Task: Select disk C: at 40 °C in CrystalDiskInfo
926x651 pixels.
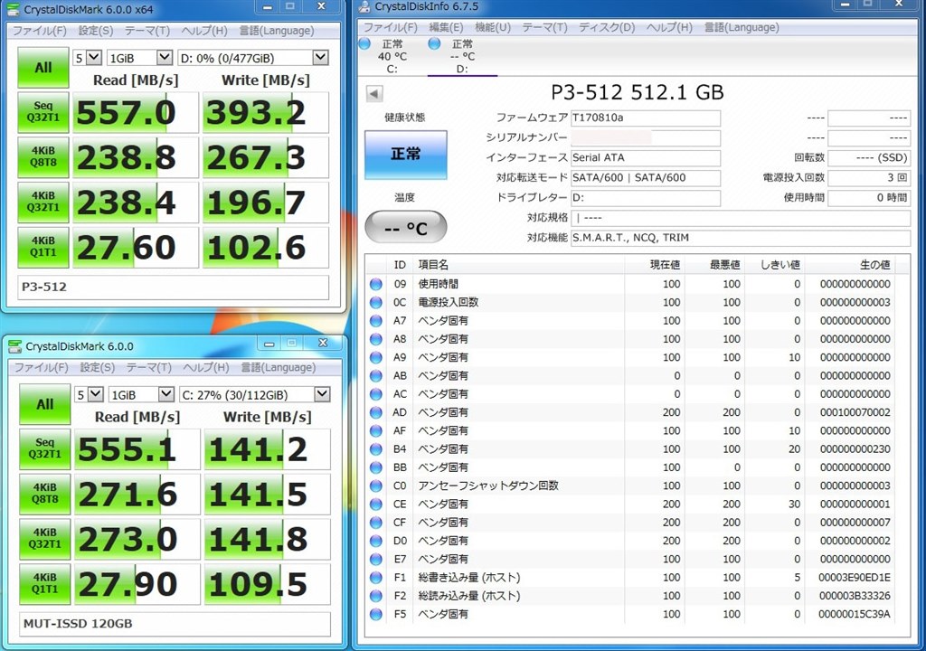Action: coord(392,56)
